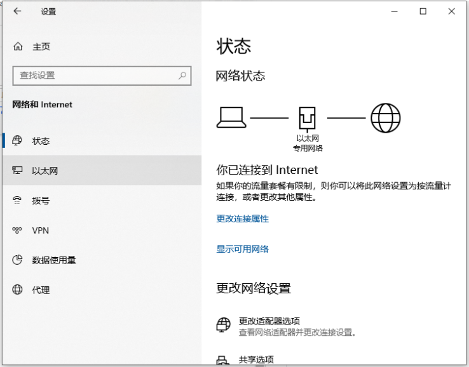Open the 主页 home icon
Screen dimensions: 469x367
click(x=18, y=47)
